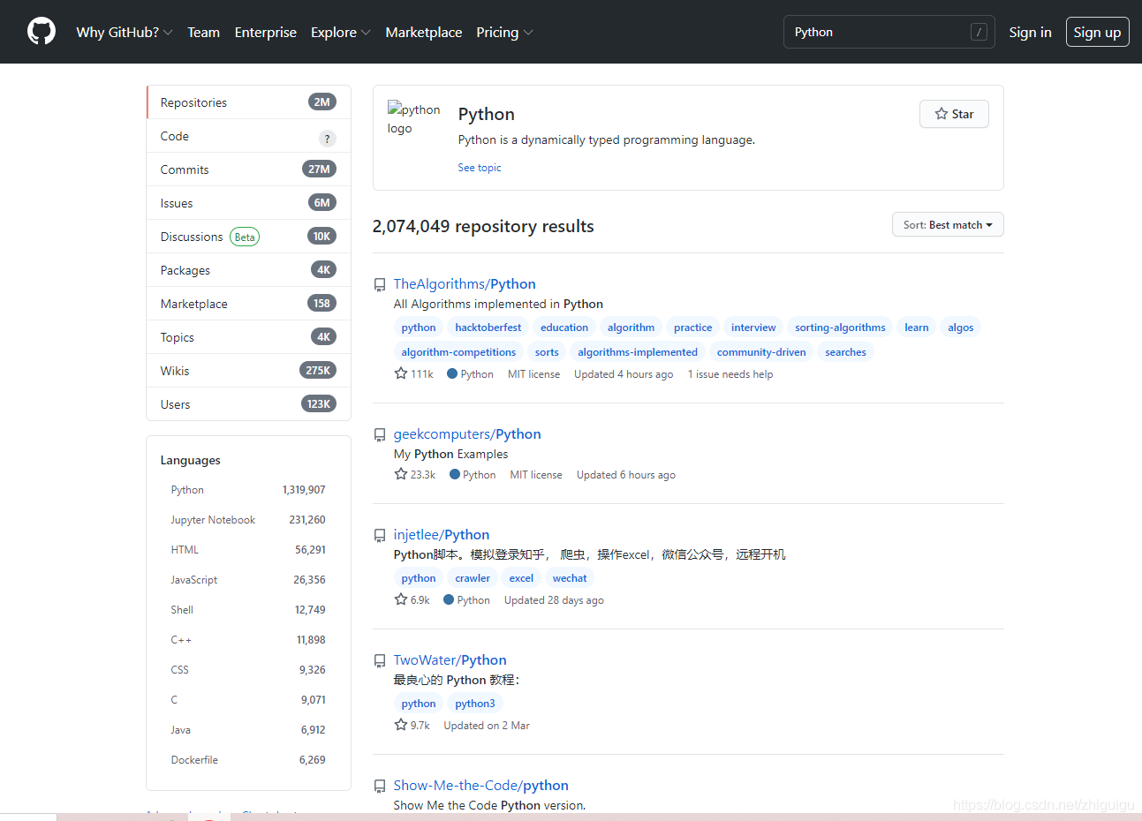
Task: Click the 23.3k star count of geekcomputers/Python
Action: [415, 475]
